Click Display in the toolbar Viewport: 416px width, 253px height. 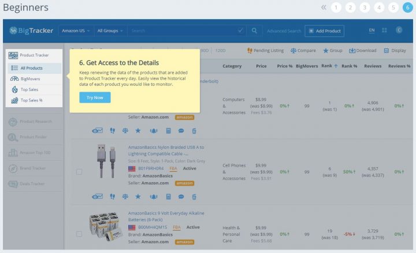coord(395,51)
